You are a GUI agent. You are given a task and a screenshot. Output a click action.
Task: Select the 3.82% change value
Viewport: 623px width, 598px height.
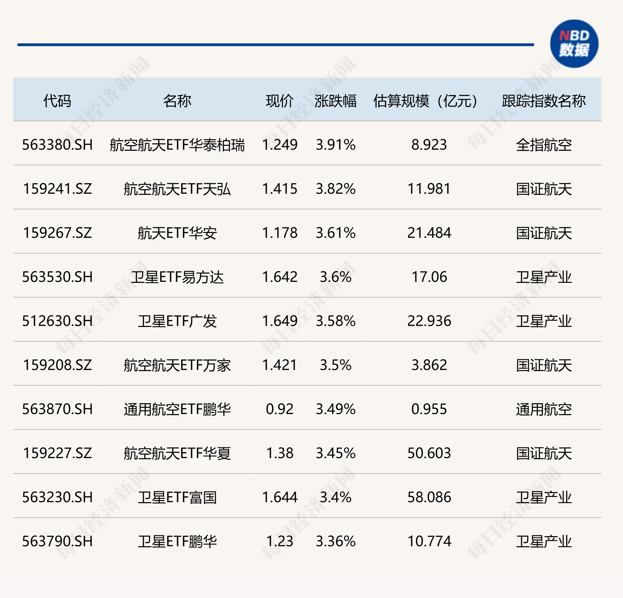pyautogui.click(x=336, y=189)
